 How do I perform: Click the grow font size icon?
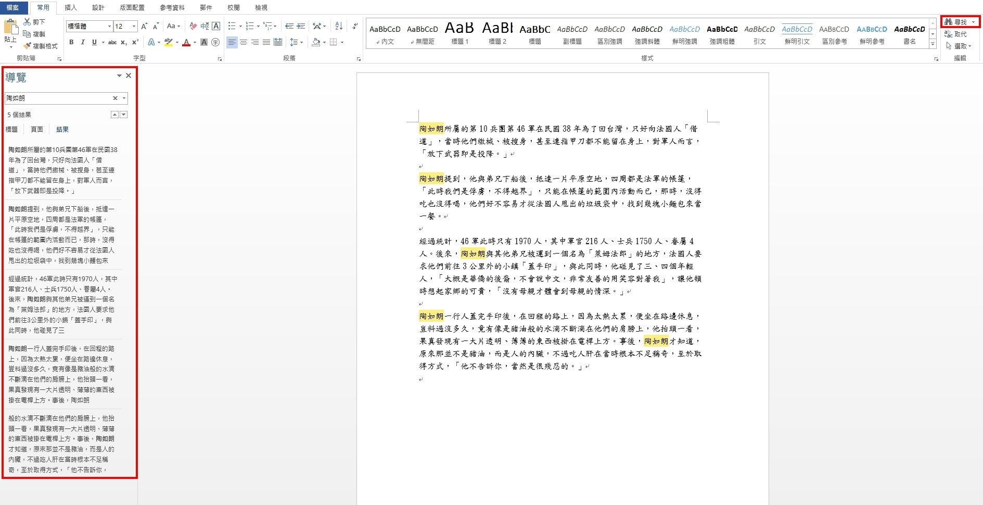point(144,26)
